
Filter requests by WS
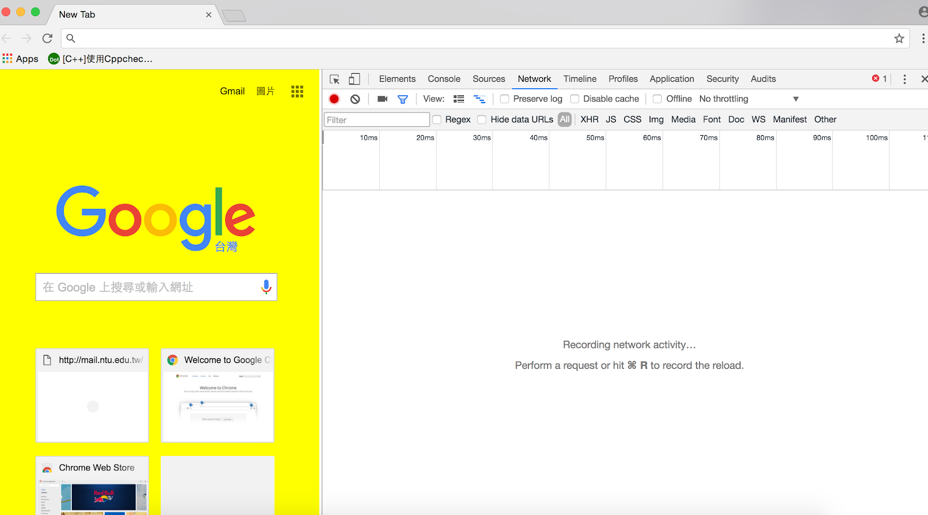(x=759, y=119)
